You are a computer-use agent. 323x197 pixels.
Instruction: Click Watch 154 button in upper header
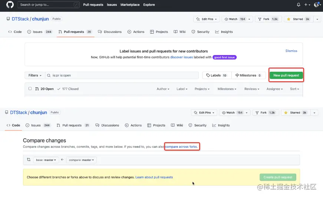(237, 19)
